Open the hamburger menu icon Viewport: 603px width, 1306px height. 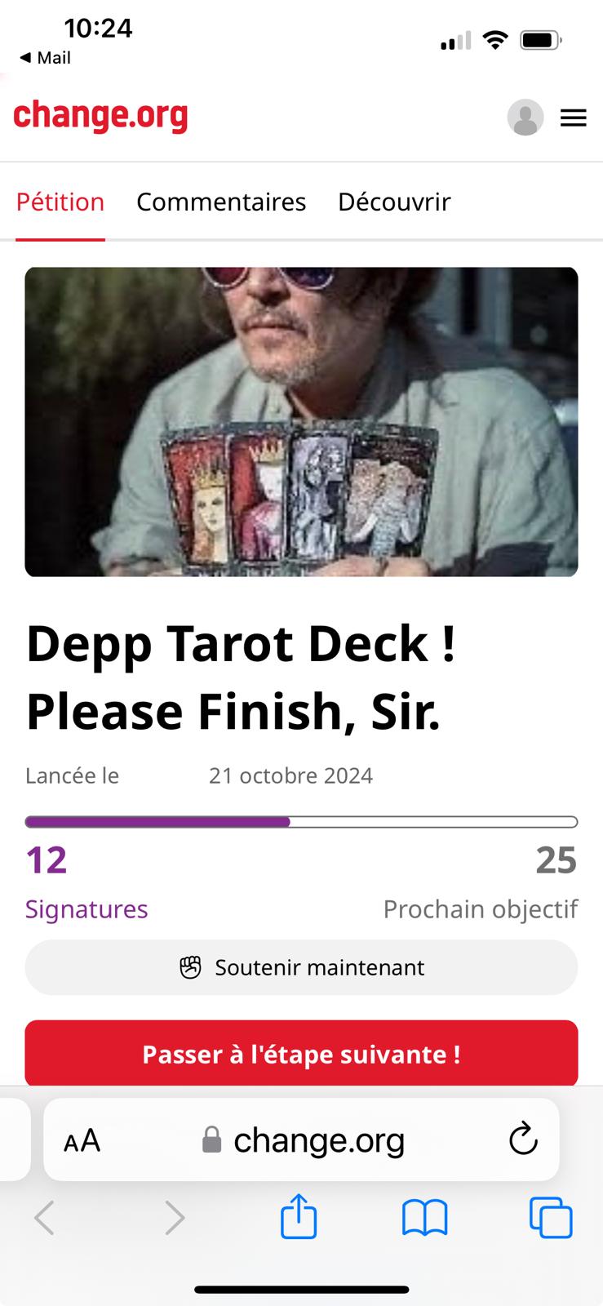[x=574, y=118]
